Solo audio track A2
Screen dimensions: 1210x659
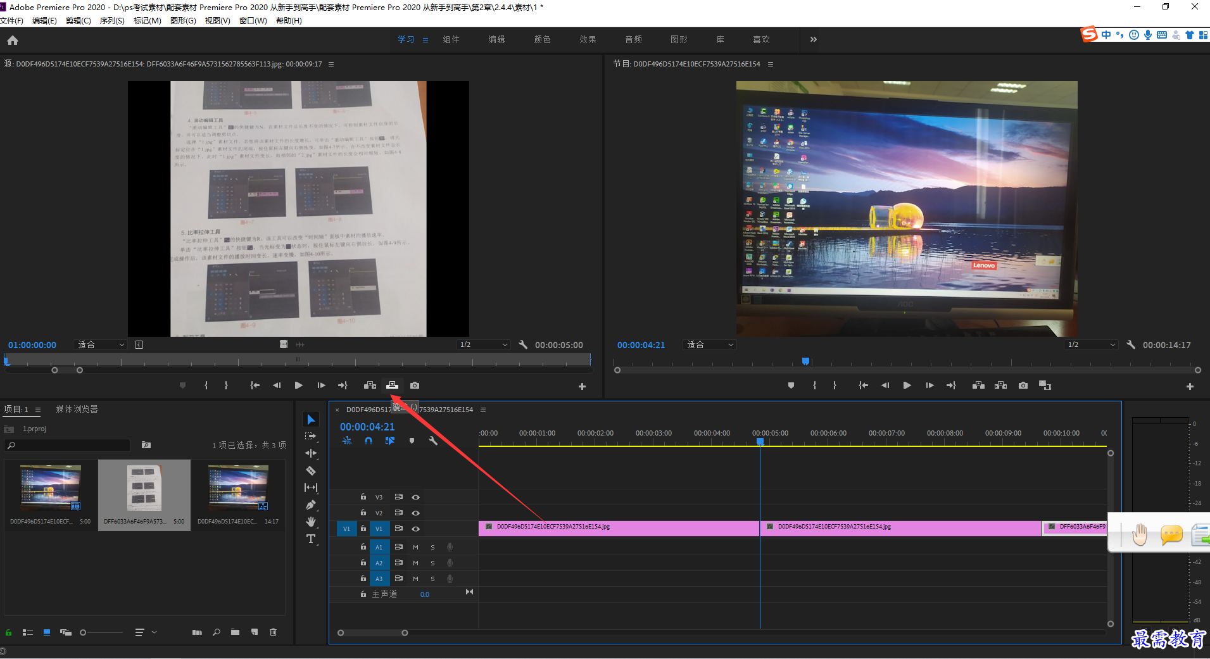(433, 563)
